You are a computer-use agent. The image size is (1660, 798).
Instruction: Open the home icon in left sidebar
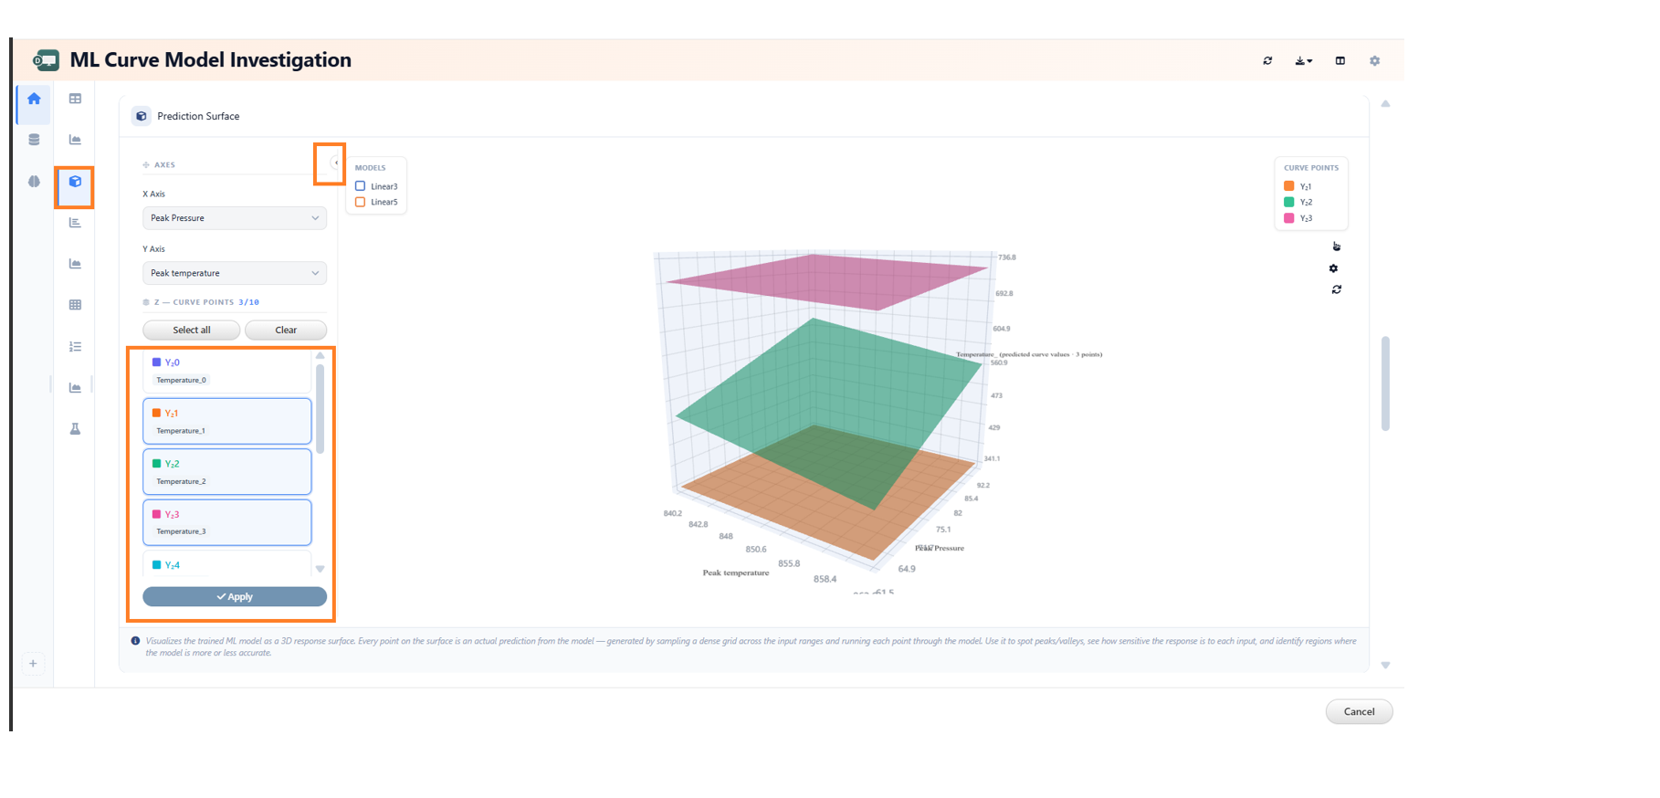[x=34, y=99]
